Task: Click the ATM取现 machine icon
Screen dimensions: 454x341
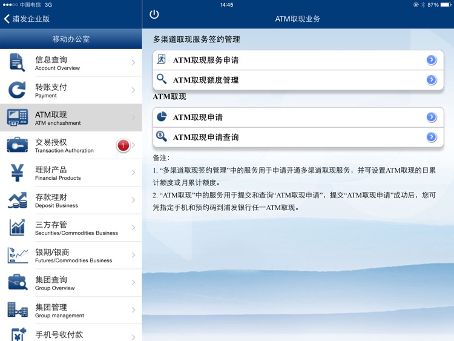Action: coord(18,118)
